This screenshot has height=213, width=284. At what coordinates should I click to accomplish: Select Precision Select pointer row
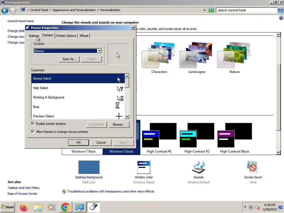pyautogui.click(x=78, y=116)
